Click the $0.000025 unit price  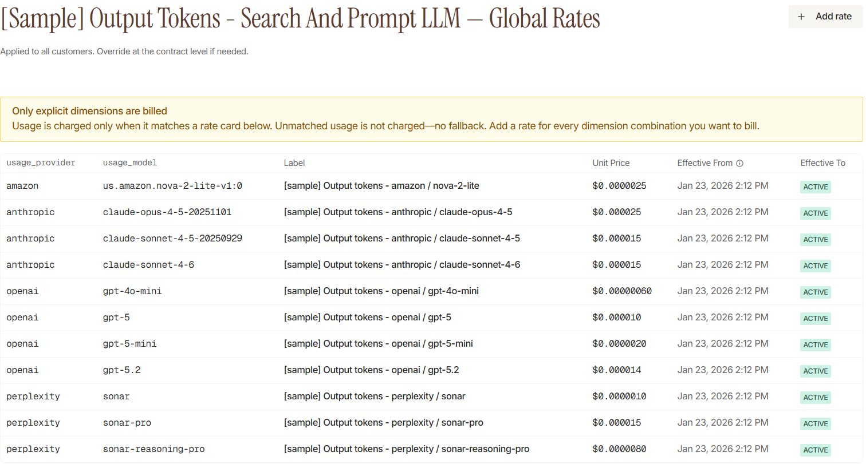(x=617, y=212)
